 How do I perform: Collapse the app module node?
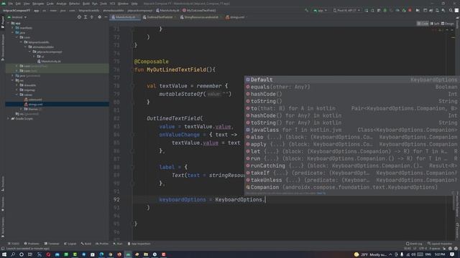[8, 23]
